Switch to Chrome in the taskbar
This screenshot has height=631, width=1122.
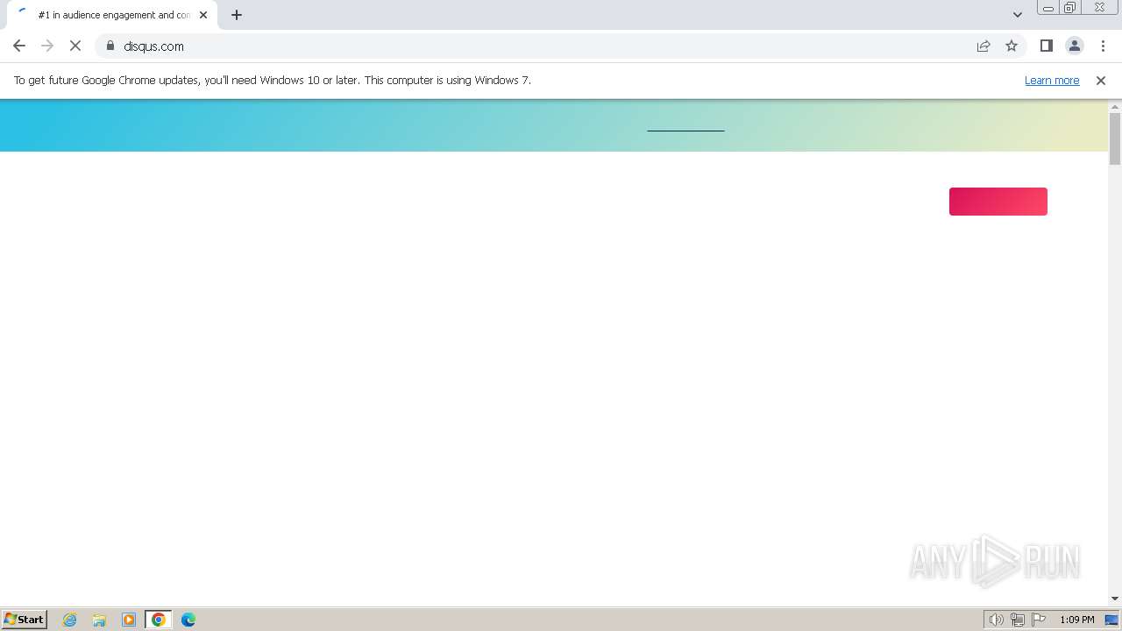pos(159,620)
